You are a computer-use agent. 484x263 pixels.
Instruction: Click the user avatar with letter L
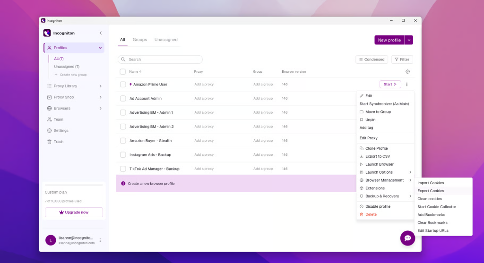click(51, 240)
